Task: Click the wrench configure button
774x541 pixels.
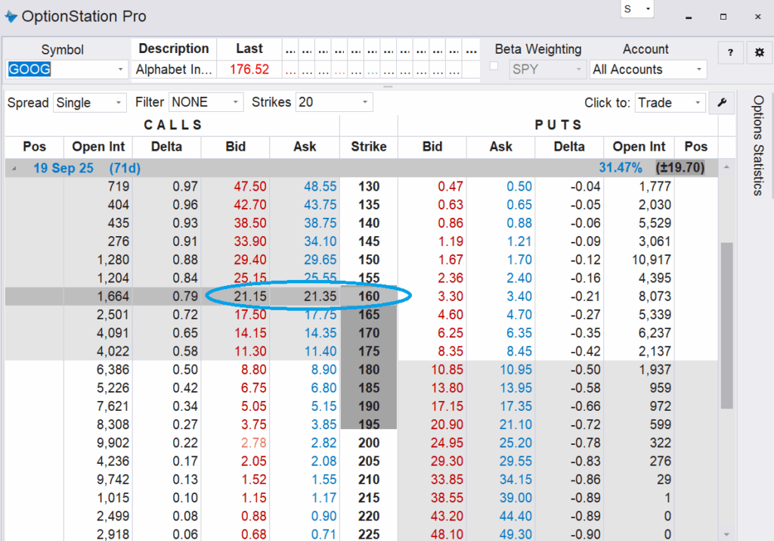Action: coord(722,103)
